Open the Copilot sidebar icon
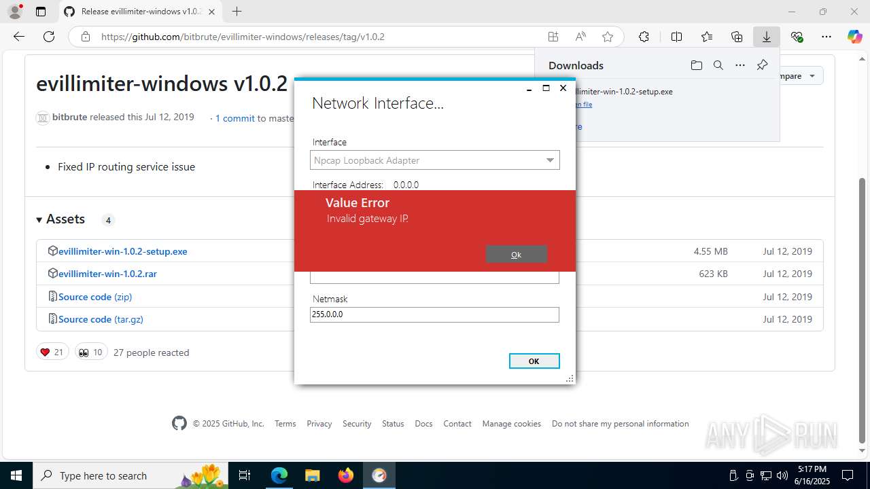This screenshot has height=489, width=870. pyautogui.click(x=854, y=37)
